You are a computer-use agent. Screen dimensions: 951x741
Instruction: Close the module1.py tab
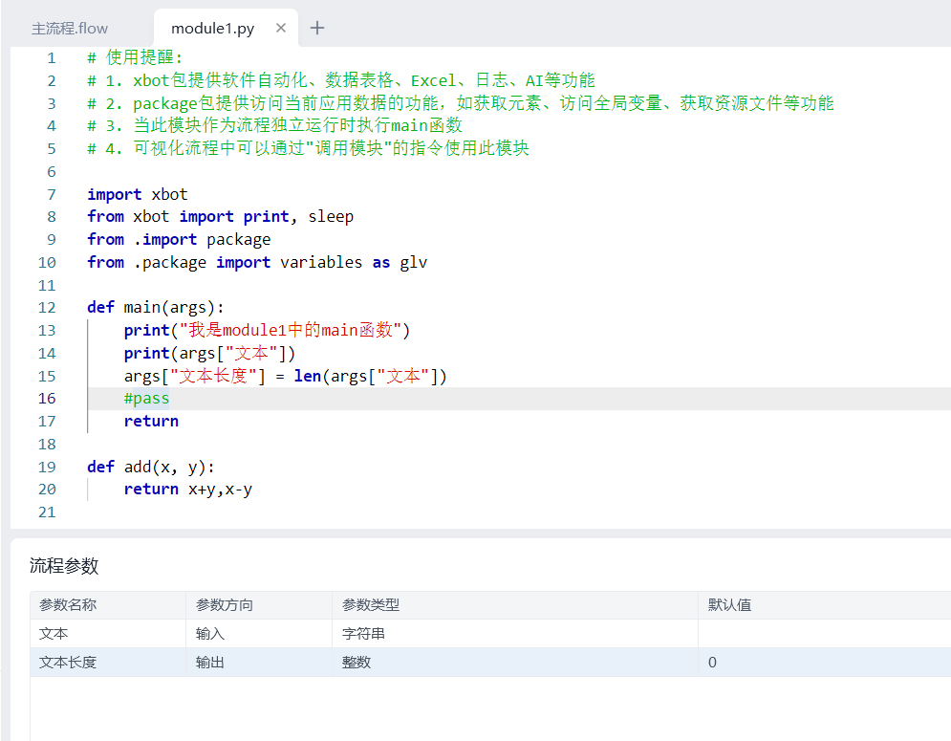(281, 28)
